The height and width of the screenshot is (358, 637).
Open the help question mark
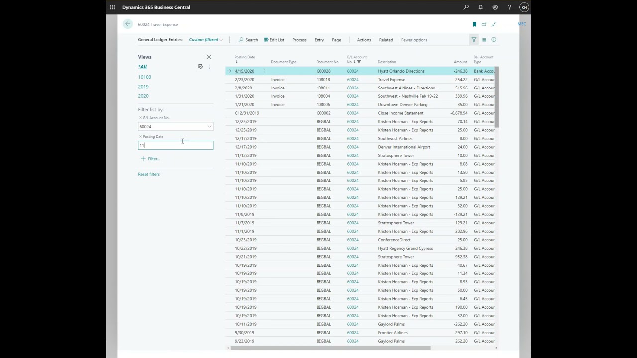point(509,7)
